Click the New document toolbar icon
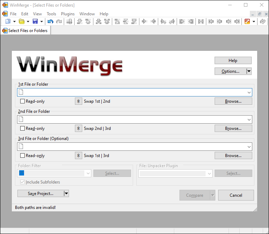 click(x=8, y=22)
